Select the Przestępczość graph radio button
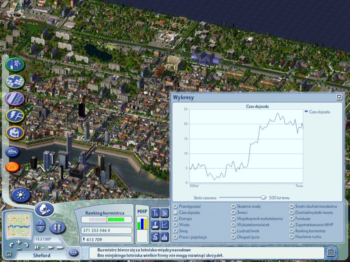350x262 pixels. pyautogui.click(x=175, y=206)
